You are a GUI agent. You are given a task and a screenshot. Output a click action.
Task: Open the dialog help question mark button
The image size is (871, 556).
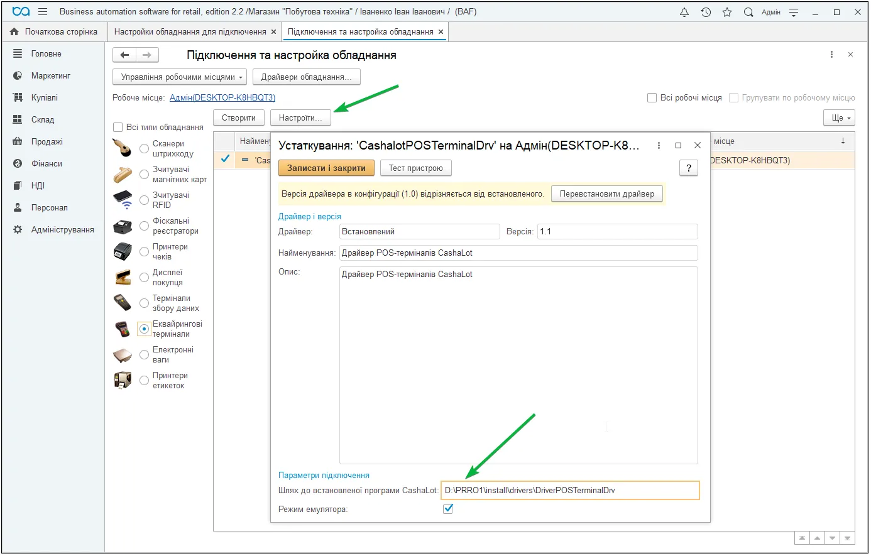(x=689, y=168)
